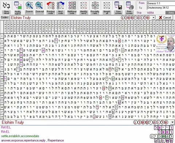Go to the Previous code
175x143 pixels.
pyautogui.click(x=51, y=8)
